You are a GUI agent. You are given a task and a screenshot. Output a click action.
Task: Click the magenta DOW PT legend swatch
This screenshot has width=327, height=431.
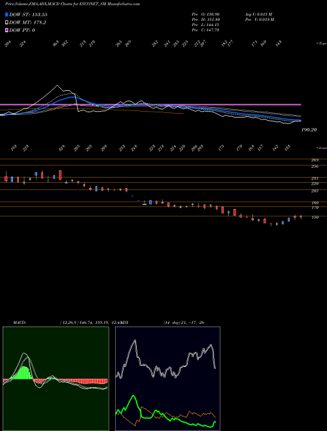click(7, 30)
